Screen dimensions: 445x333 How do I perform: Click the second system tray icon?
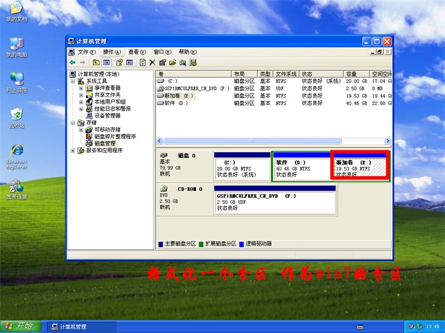click(x=419, y=326)
